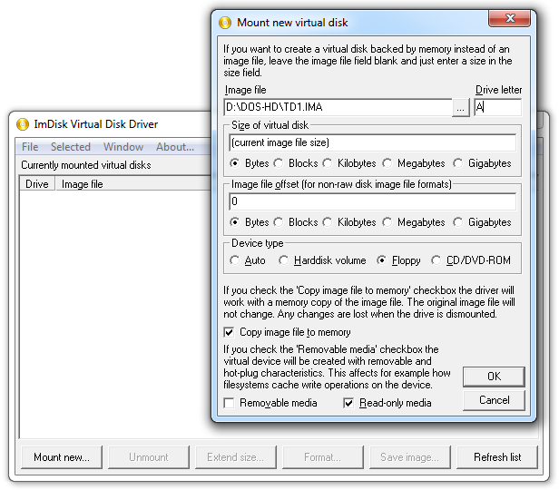The height and width of the screenshot is (490, 559).
Task: Select Harddisk volume device type
Action: [284, 260]
